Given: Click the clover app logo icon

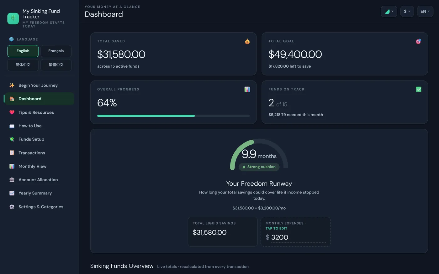Looking at the screenshot, I should pyautogui.click(x=13, y=18).
